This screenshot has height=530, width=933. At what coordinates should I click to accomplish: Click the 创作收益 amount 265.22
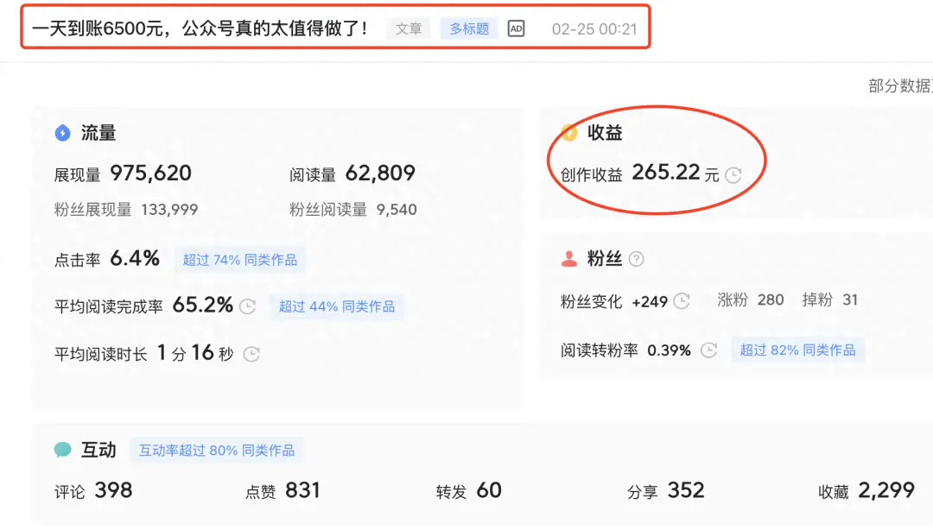coord(666,173)
